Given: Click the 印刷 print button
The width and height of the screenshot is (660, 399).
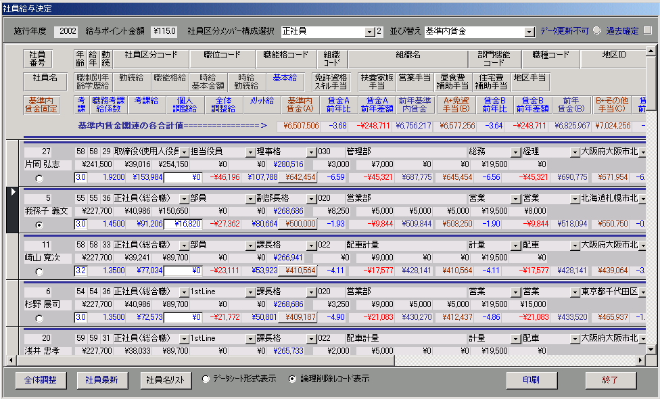Looking at the screenshot, I should (x=532, y=380).
